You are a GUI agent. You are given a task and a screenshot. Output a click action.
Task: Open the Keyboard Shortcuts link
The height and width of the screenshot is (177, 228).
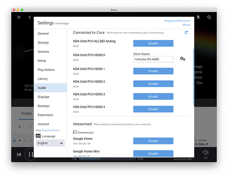click(177, 21)
